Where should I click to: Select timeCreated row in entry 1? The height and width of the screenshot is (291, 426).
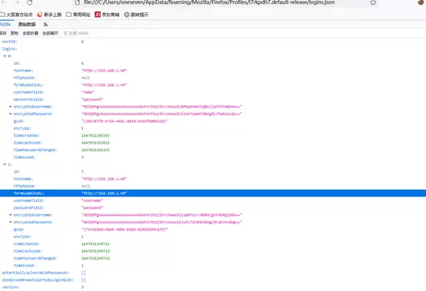click(213, 244)
